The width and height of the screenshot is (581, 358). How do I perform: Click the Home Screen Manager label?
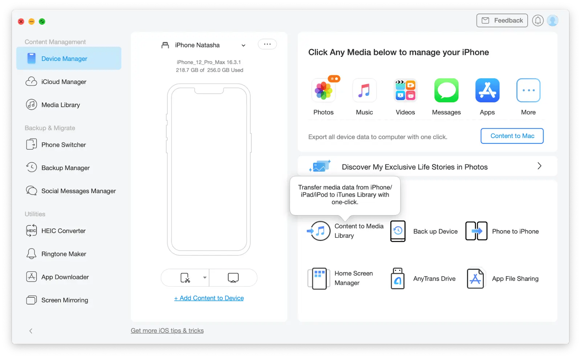354,278
